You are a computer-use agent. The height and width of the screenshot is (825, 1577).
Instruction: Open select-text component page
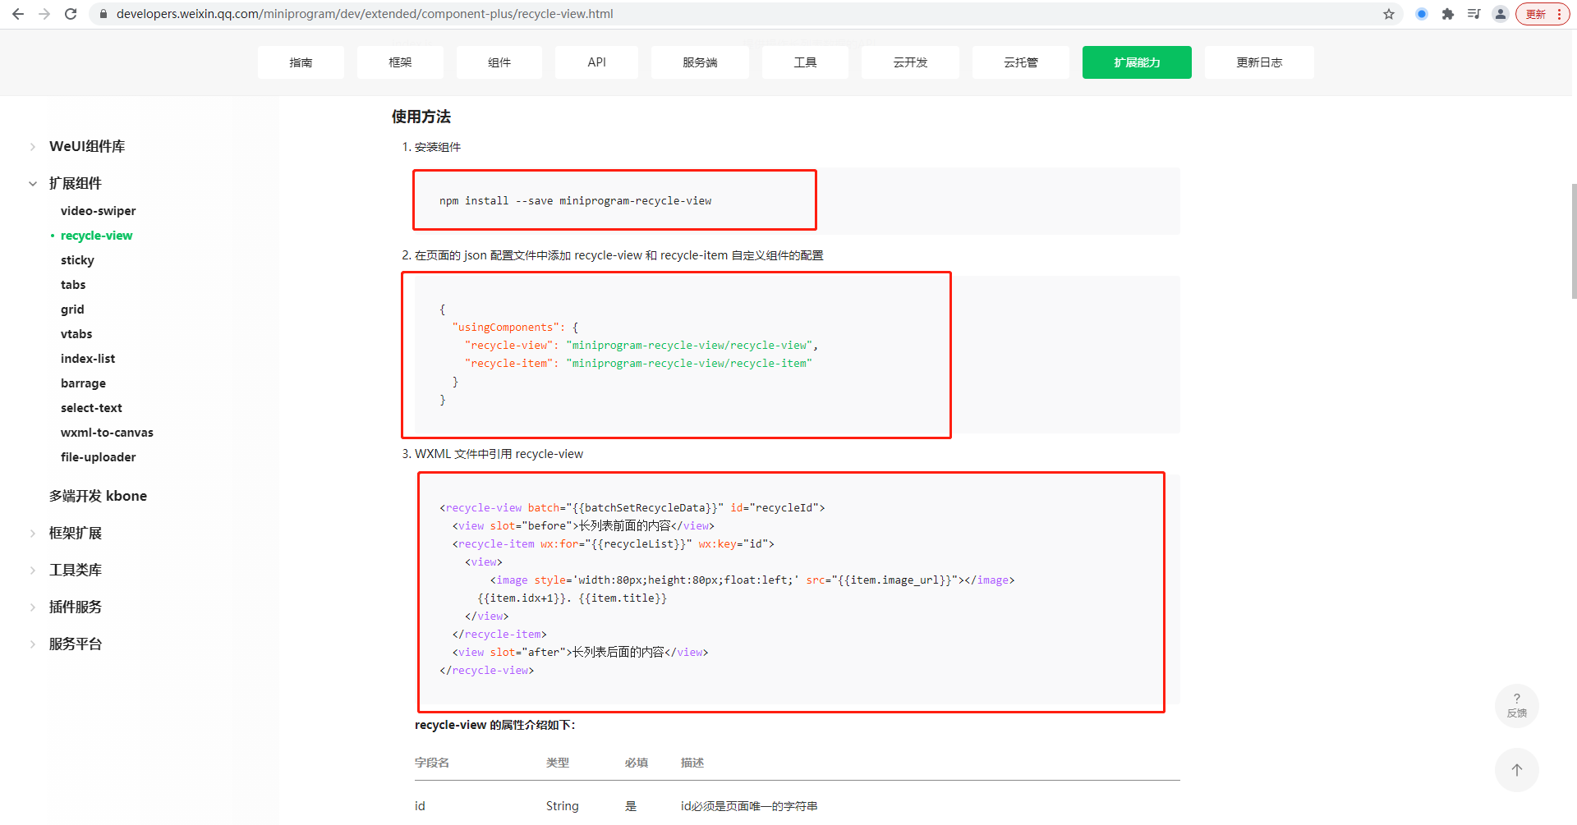point(91,408)
